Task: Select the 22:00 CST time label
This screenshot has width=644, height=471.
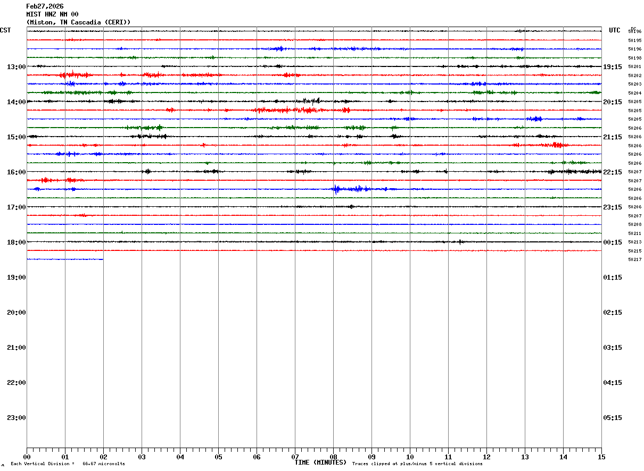Action: 16,383
